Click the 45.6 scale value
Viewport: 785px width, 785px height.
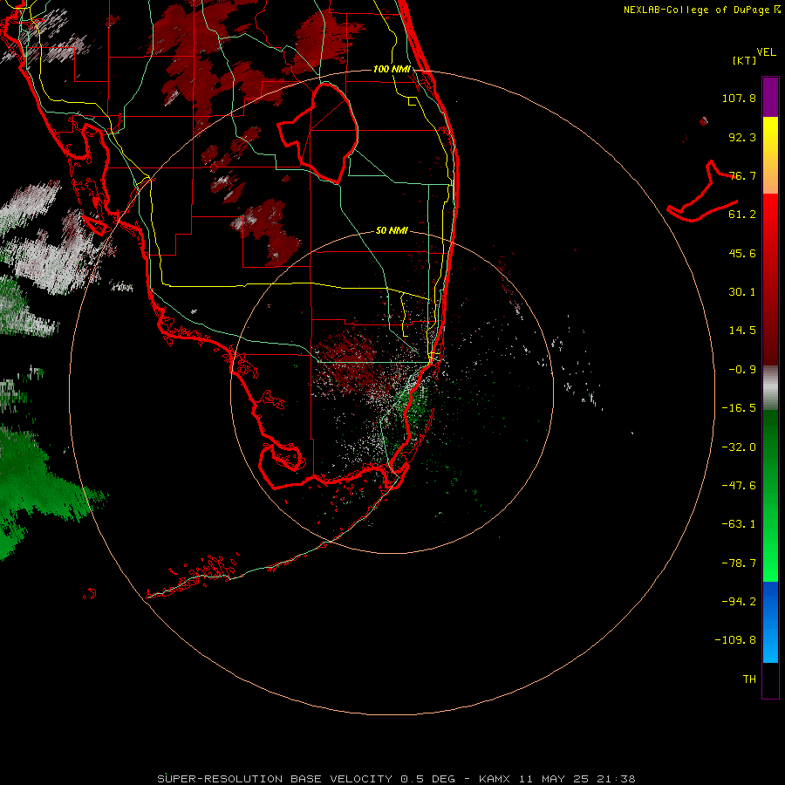pos(742,253)
